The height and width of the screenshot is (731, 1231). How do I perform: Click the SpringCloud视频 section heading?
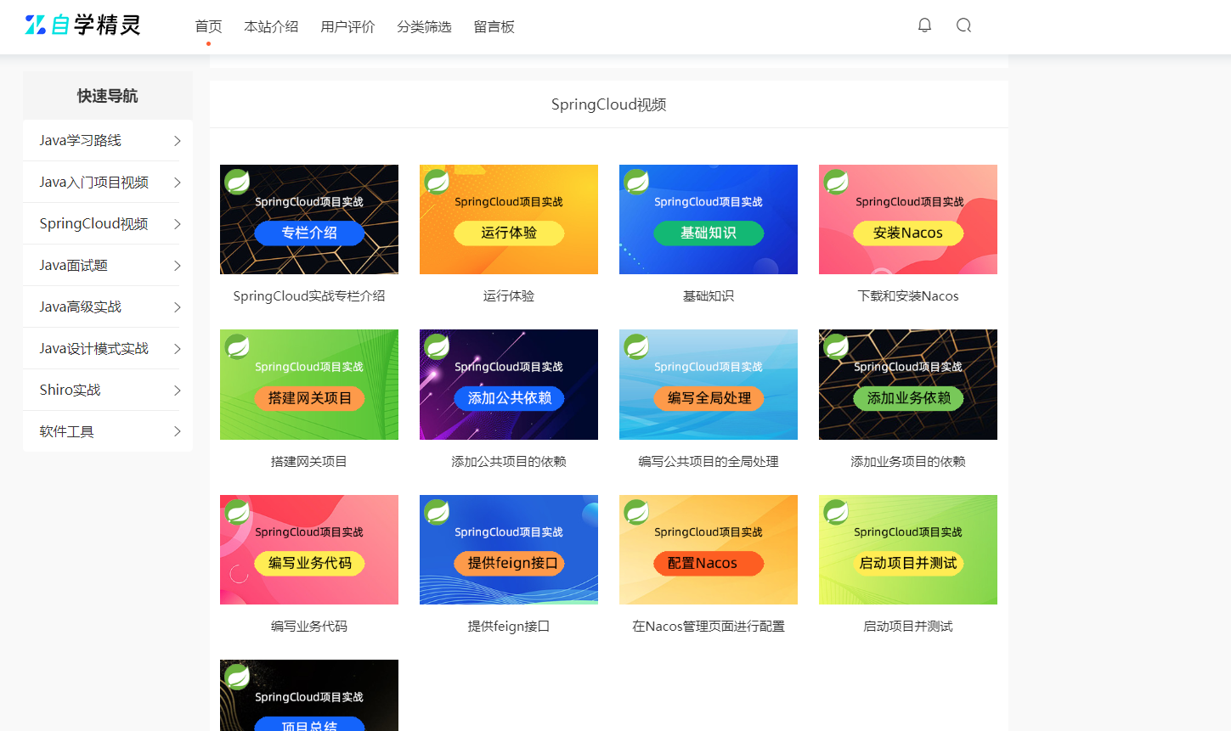pos(609,104)
